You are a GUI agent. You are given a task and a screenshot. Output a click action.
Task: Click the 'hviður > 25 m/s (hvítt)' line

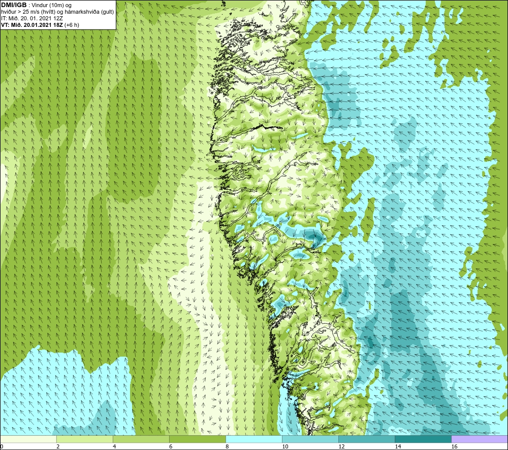tap(28, 12)
